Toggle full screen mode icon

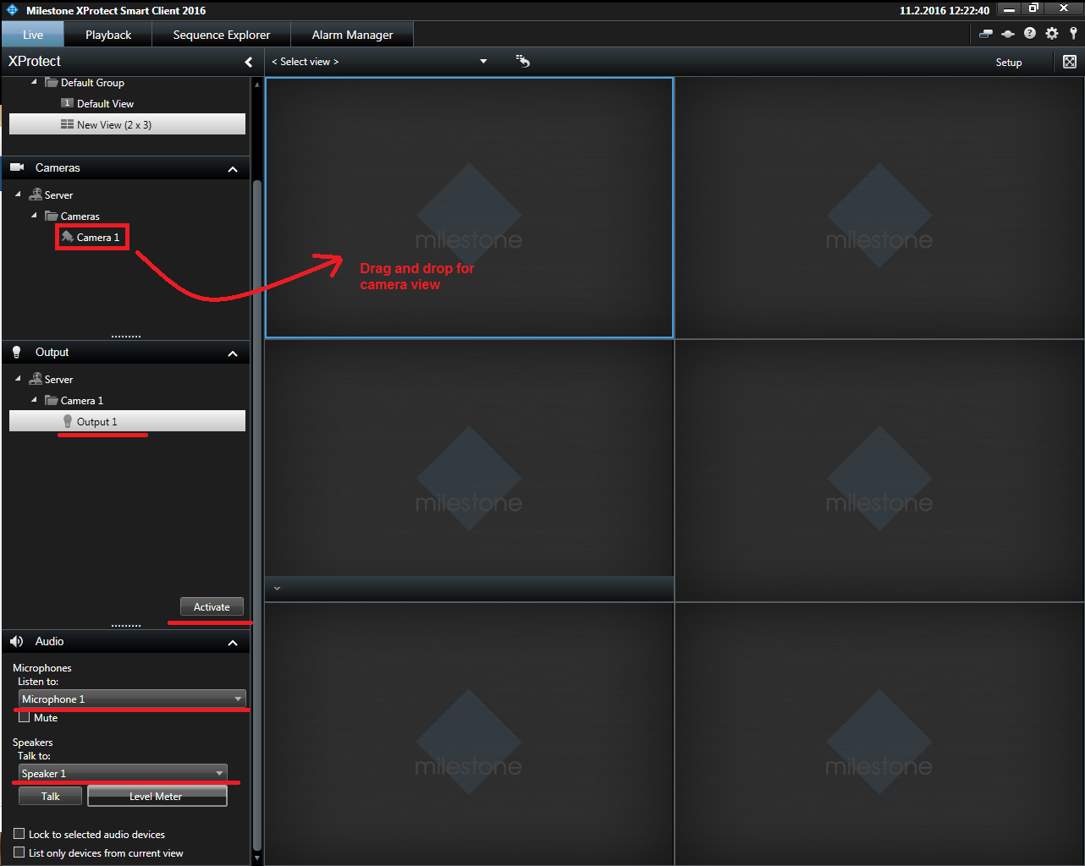pyautogui.click(x=1070, y=62)
